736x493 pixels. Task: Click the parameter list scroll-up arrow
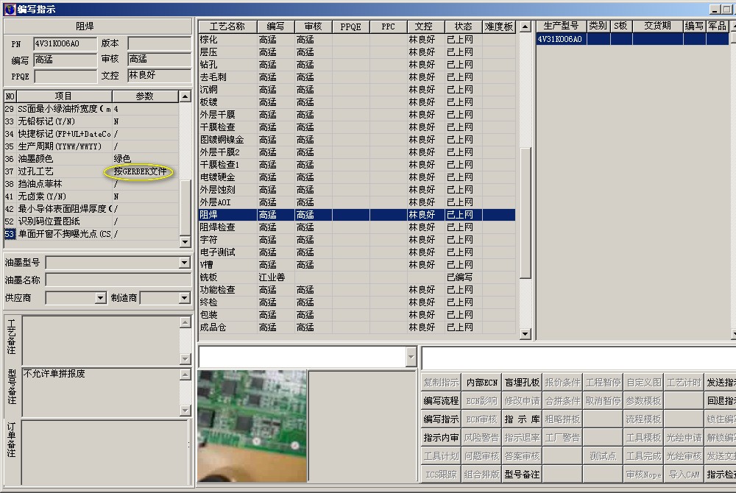tap(185, 96)
